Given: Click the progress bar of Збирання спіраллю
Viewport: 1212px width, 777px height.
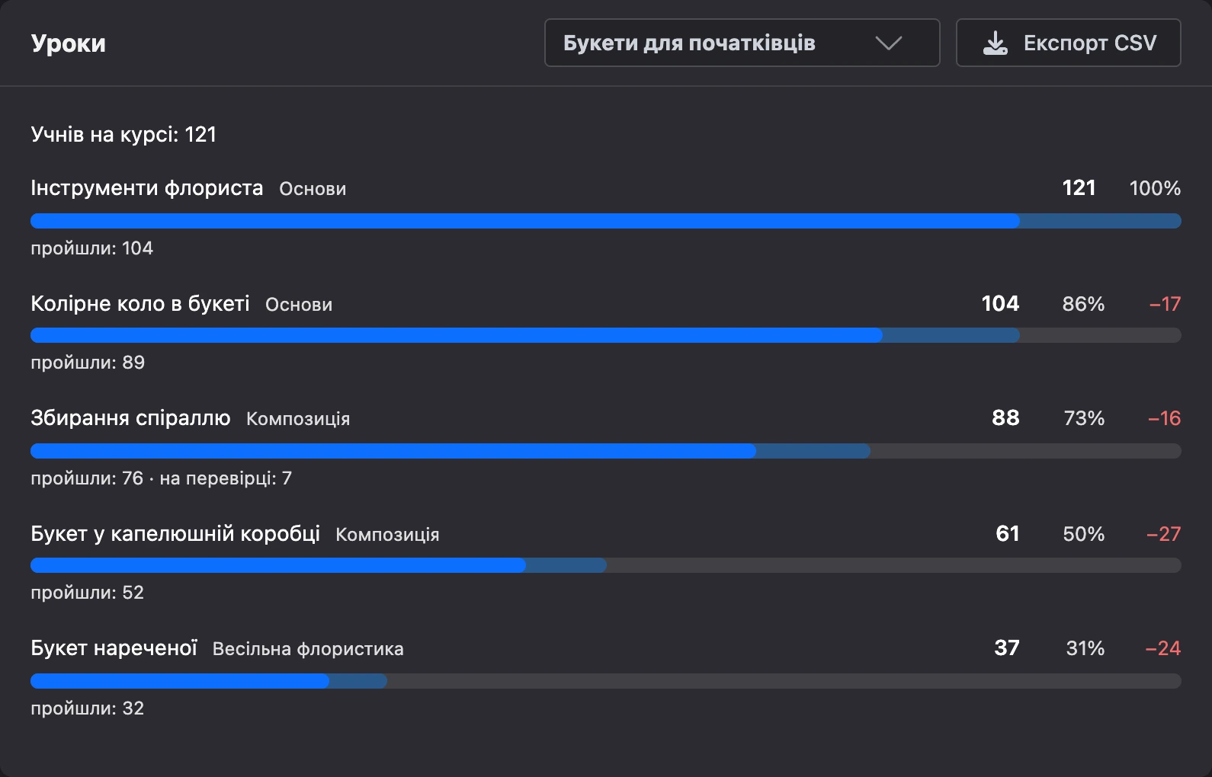Looking at the screenshot, I should 605,451.
